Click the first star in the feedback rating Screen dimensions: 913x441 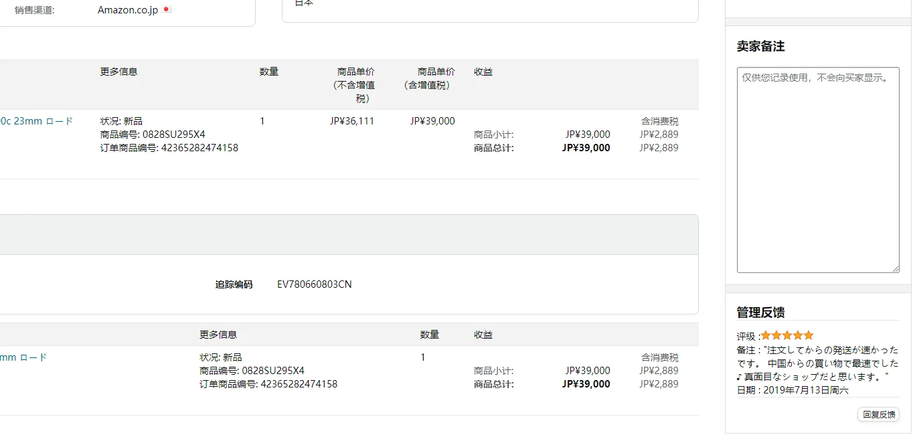(x=766, y=335)
